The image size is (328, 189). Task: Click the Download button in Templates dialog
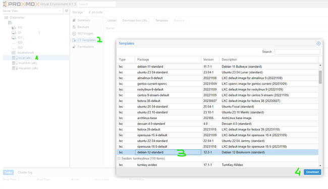point(312,172)
